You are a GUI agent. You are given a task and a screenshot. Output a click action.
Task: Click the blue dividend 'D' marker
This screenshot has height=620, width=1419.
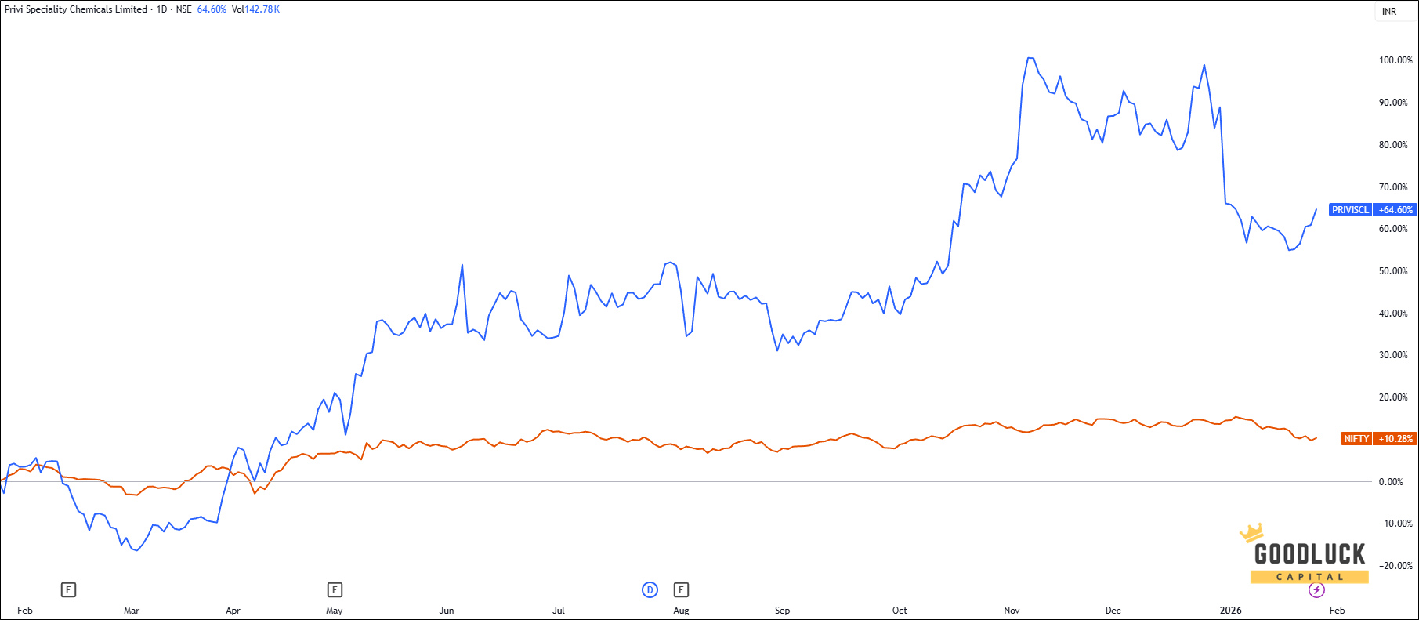click(x=650, y=589)
